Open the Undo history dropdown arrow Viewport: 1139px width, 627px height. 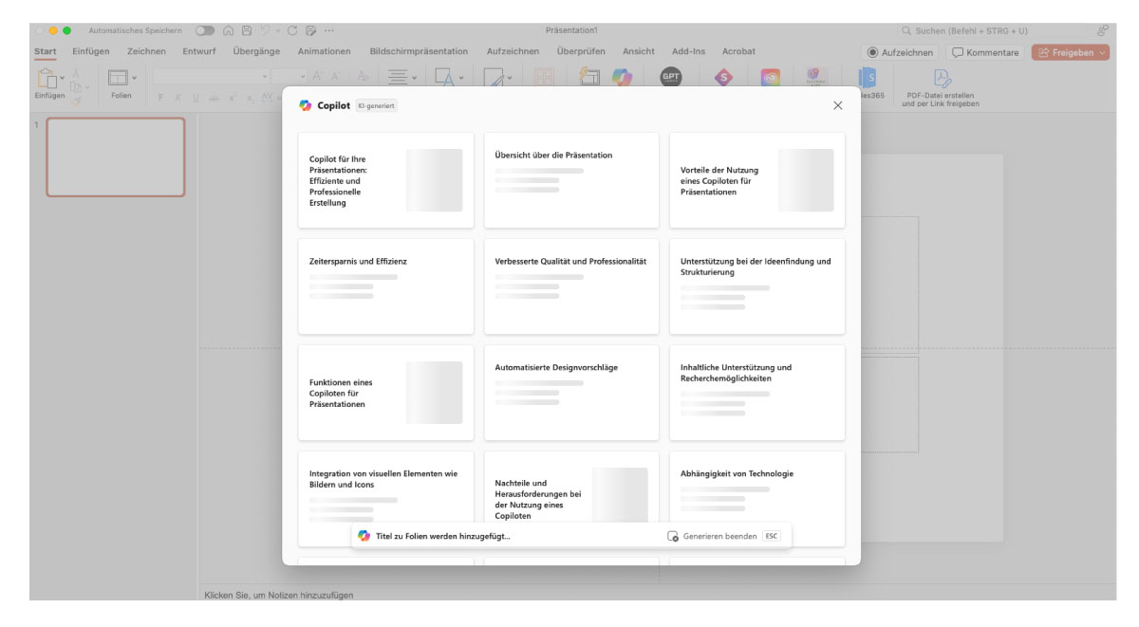tap(277, 30)
